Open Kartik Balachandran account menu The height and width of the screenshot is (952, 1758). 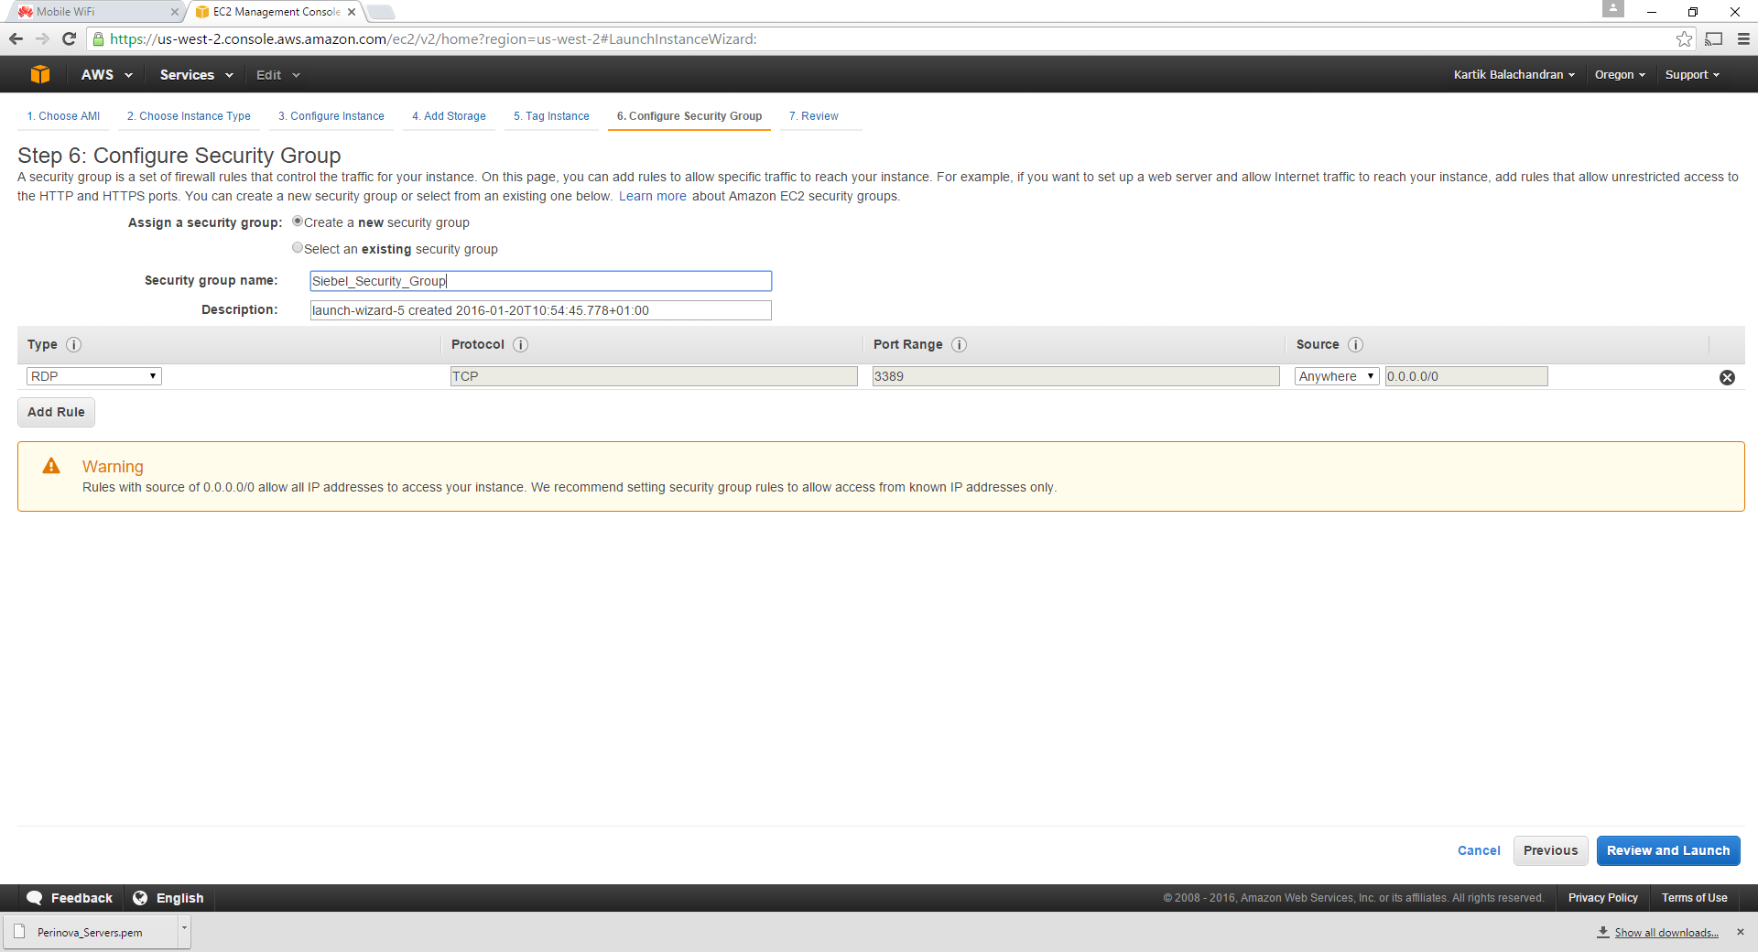[1514, 75]
